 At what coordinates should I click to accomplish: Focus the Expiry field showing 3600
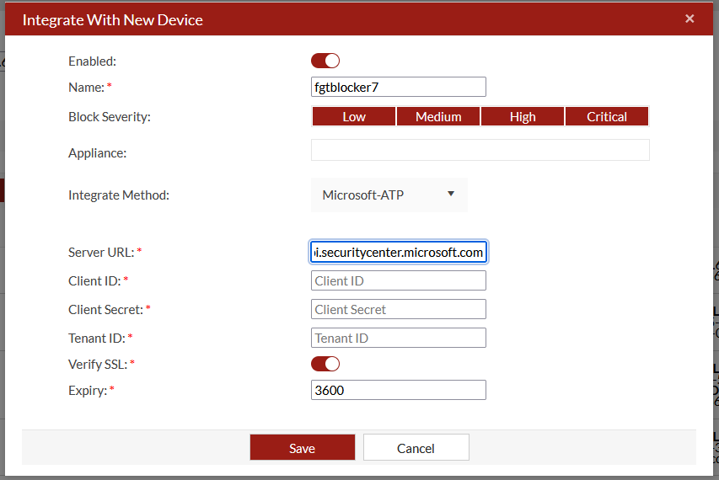point(398,390)
